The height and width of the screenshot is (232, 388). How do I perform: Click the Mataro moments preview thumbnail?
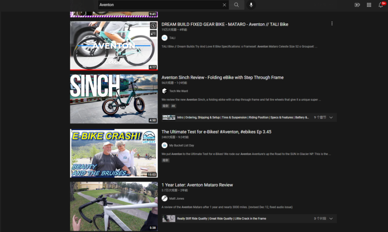click(x=169, y=219)
